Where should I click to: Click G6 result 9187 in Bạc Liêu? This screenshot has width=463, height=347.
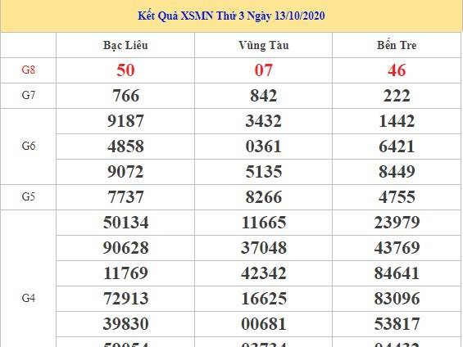125,121
